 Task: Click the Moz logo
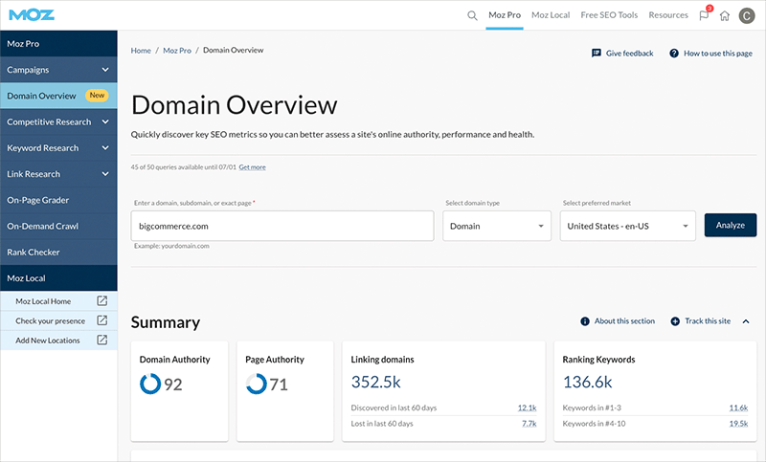click(x=32, y=15)
